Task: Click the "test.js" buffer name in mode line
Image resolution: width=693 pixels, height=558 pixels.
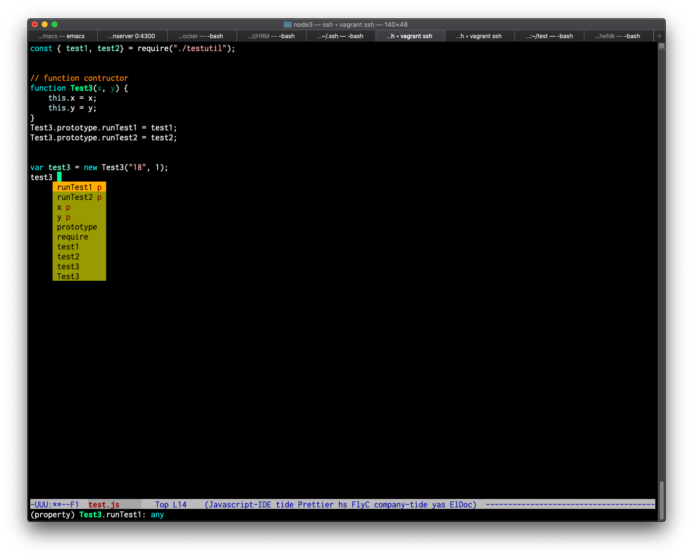Action: click(104, 504)
